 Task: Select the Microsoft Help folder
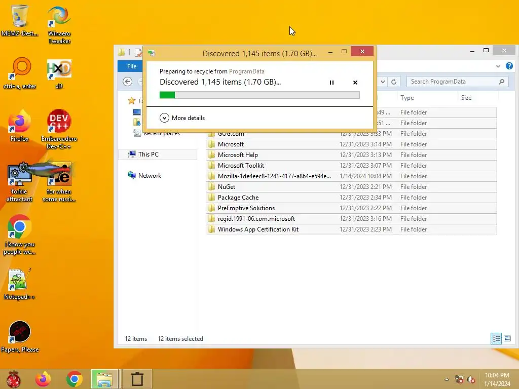351,155
